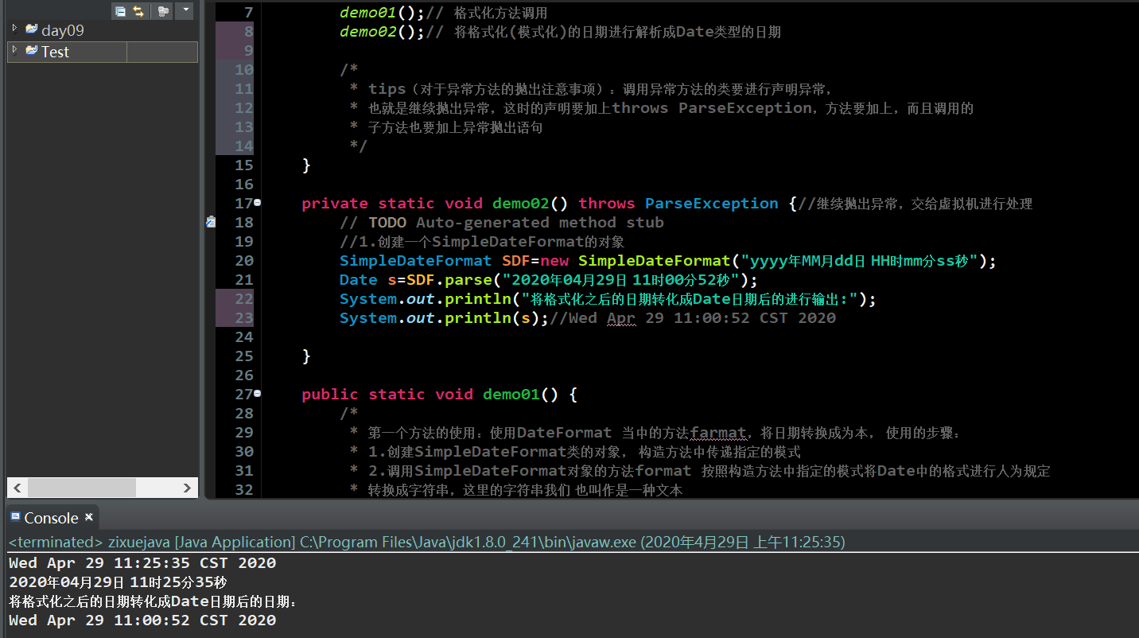This screenshot has height=638, width=1139.
Task: Click the underlined word 'Apr' in line 23 comment
Action: (x=621, y=318)
